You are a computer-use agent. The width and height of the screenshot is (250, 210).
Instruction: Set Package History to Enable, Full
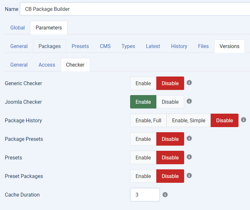click(x=148, y=120)
